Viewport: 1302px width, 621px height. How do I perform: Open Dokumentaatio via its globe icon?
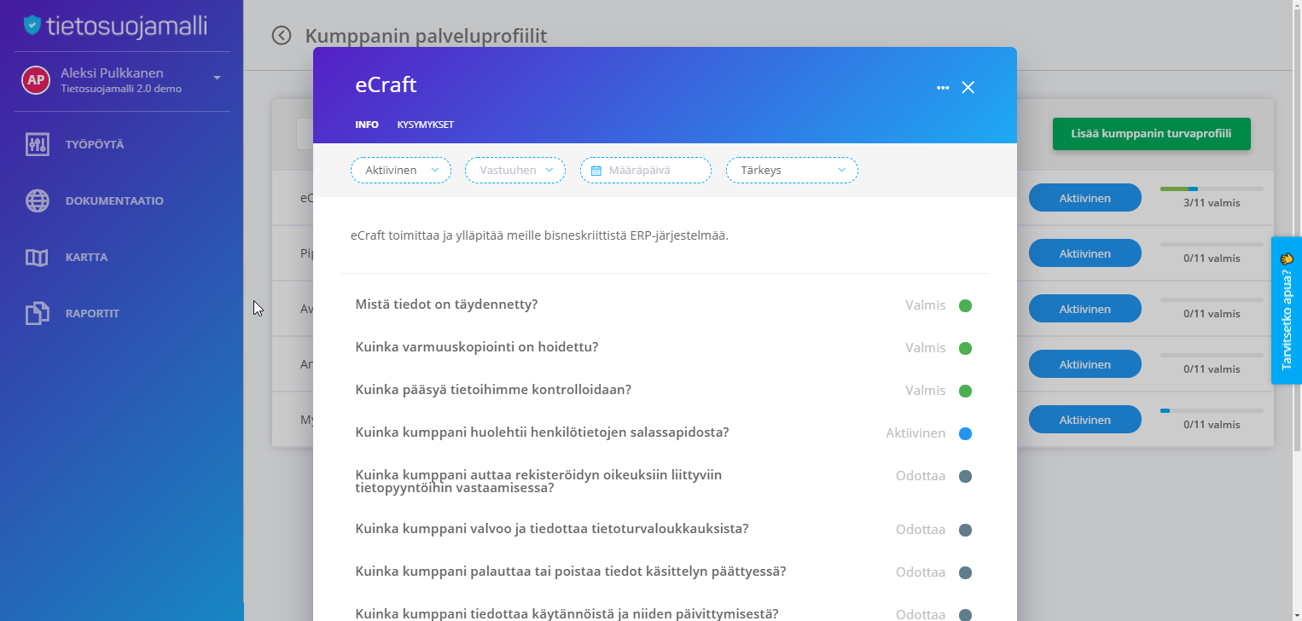point(37,200)
